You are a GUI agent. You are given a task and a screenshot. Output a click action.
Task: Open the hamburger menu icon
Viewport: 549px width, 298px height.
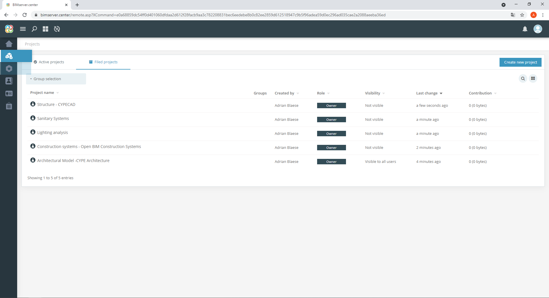[x=23, y=29]
